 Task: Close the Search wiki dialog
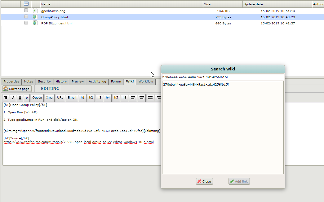pos(204,182)
